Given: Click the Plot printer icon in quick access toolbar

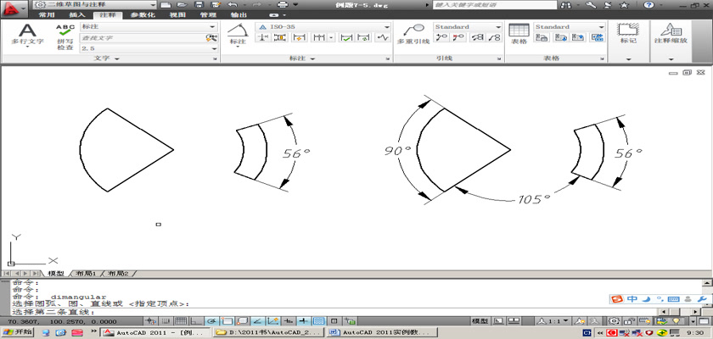Looking at the screenshot, I should coord(283,5).
